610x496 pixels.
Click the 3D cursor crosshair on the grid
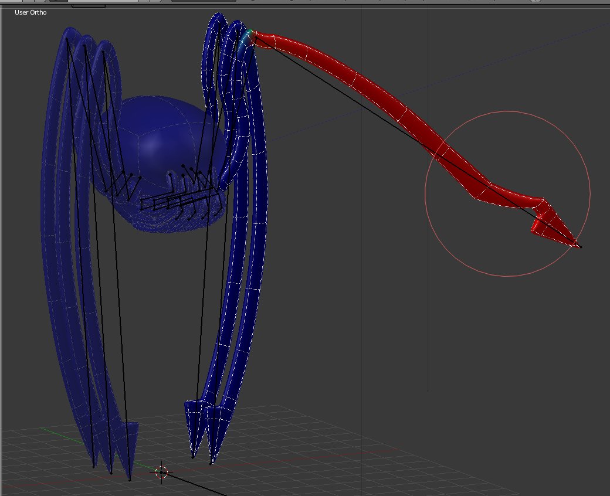tap(161, 473)
